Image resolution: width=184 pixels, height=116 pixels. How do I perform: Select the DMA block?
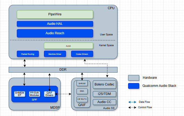click(82, 91)
